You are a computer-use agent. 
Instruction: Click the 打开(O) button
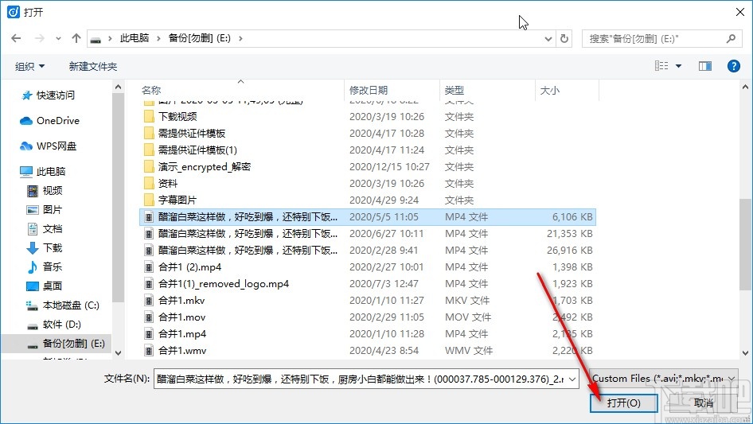(x=623, y=403)
